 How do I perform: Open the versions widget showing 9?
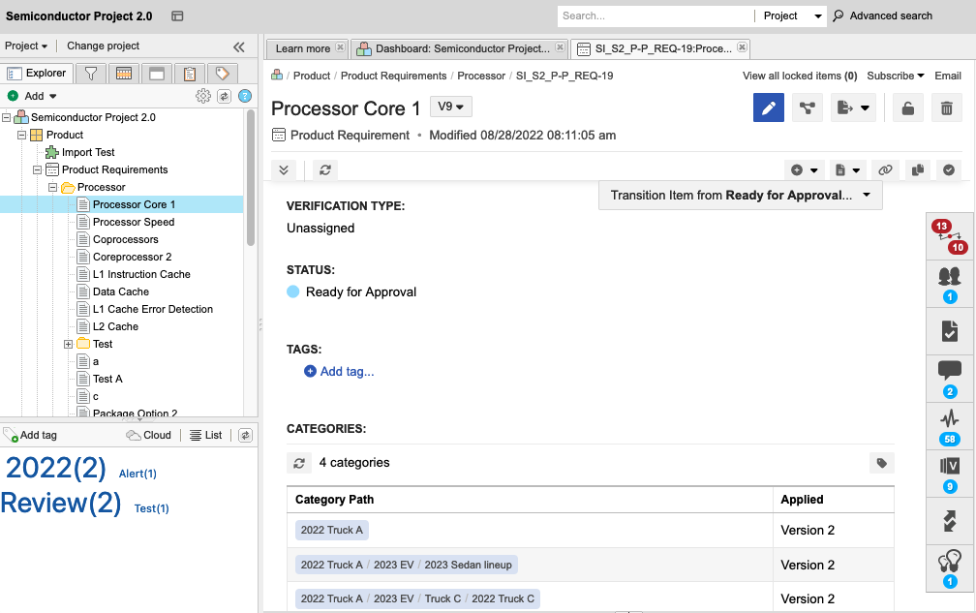950,467
